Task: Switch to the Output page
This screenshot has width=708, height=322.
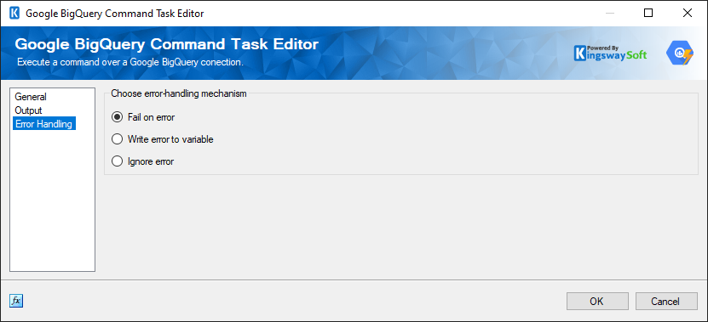Action: click(x=28, y=110)
